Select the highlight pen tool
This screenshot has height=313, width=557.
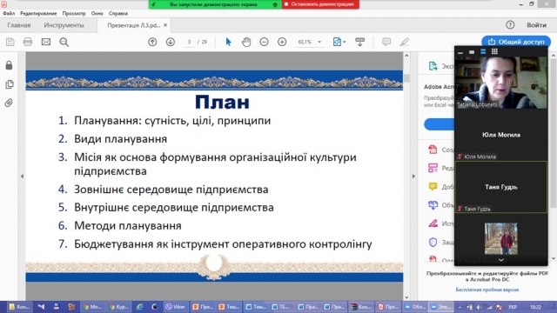click(x=404, y=42)
